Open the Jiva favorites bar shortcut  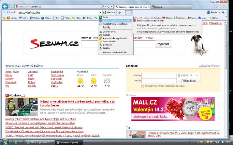click(56, 18)
